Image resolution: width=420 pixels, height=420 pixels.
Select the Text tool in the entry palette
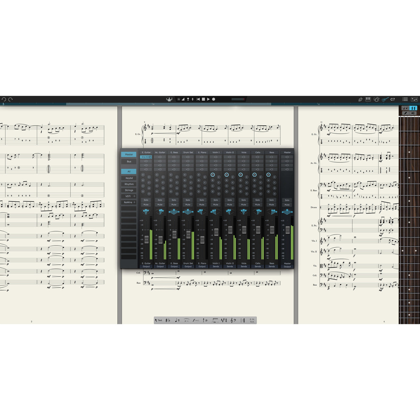click(x=160, y=320)
